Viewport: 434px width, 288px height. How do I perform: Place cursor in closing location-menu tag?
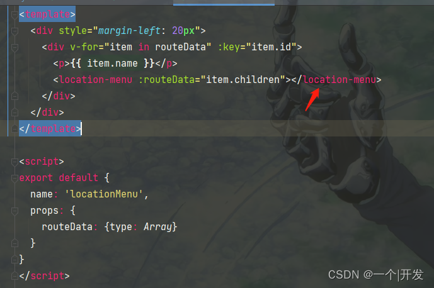coord(340,80)
